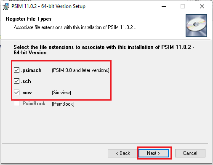The width and height of the screenshot is (213, 165).
Task: Click the .sch label text
Action: click(26, 81)
